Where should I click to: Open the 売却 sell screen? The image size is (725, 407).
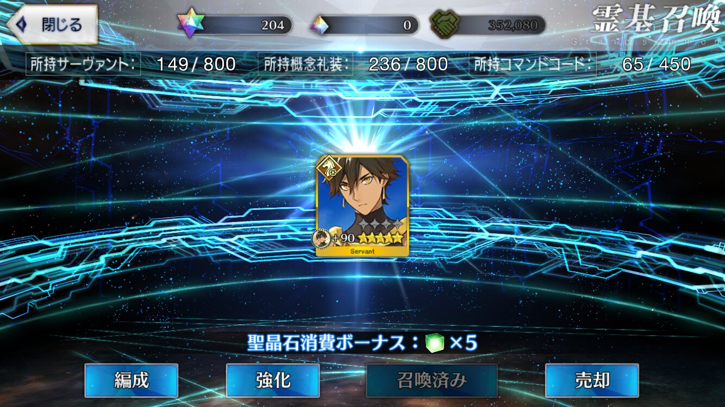(x=592, y=380)
